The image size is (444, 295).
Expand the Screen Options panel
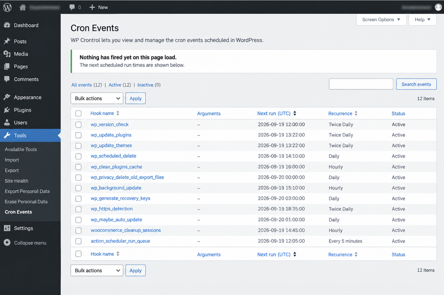click(x=381, y=20)
